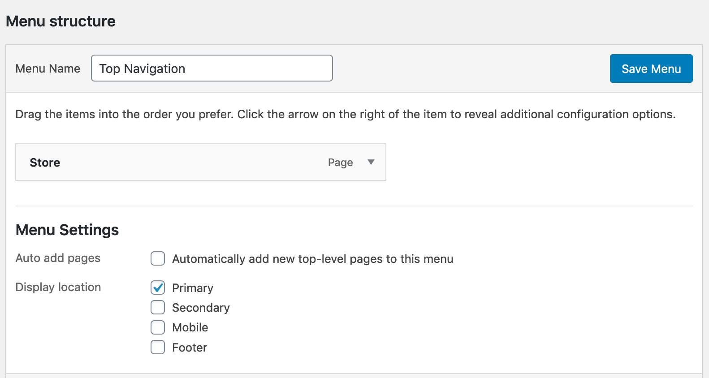Click the Auto add pages row label

coord(58,258)
